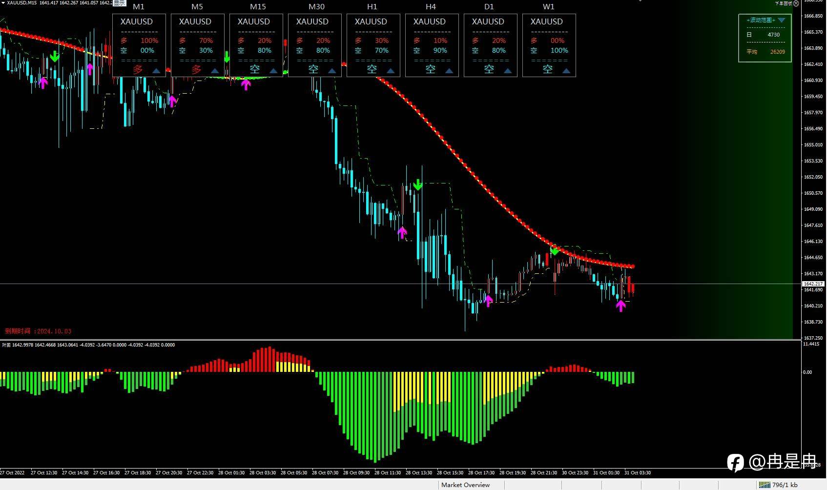Select the W1 timeframe label

549,7
